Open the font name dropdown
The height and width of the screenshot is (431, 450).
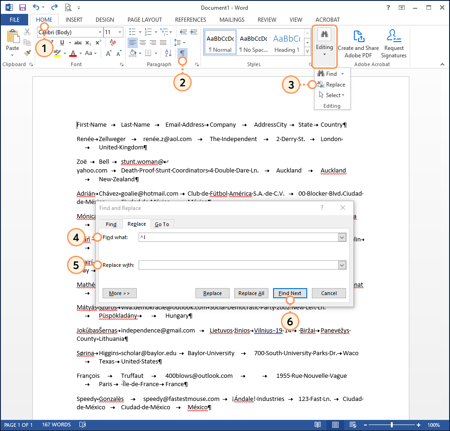point(100,32)
